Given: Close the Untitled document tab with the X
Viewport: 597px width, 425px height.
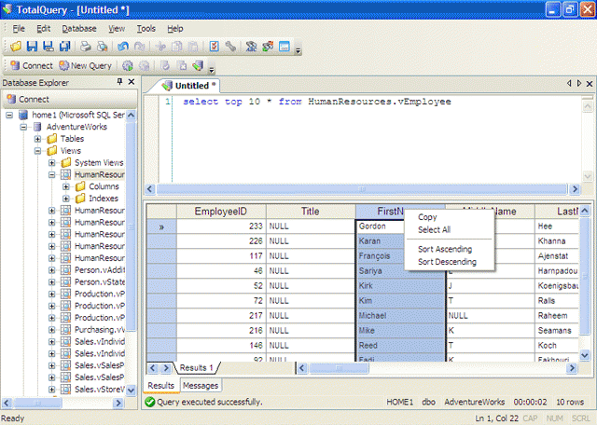Looking at the screenshot, I should click(x=590, y=83).
